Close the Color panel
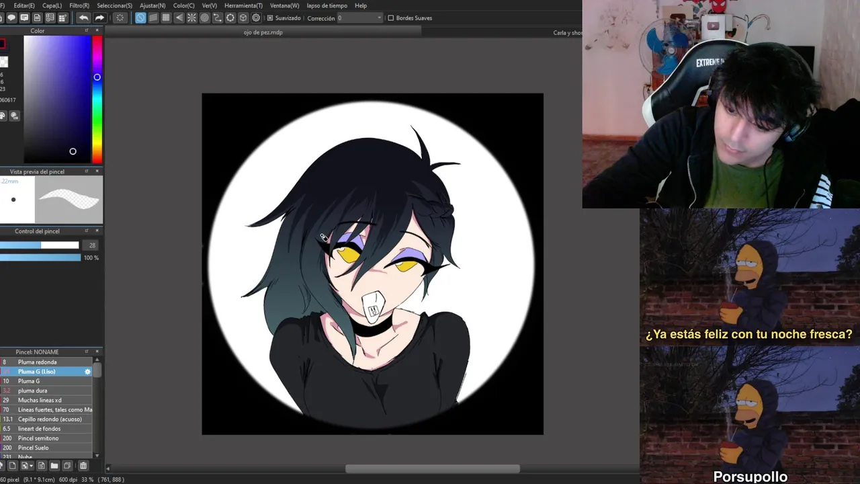The image size is (860, 484). 97,30
